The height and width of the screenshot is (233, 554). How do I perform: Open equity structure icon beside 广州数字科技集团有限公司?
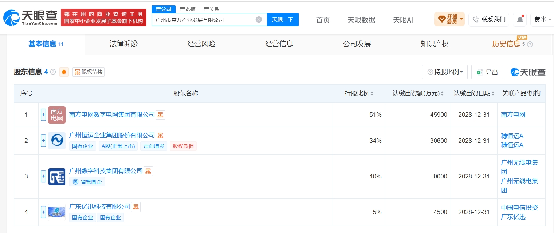pos(148,171)
